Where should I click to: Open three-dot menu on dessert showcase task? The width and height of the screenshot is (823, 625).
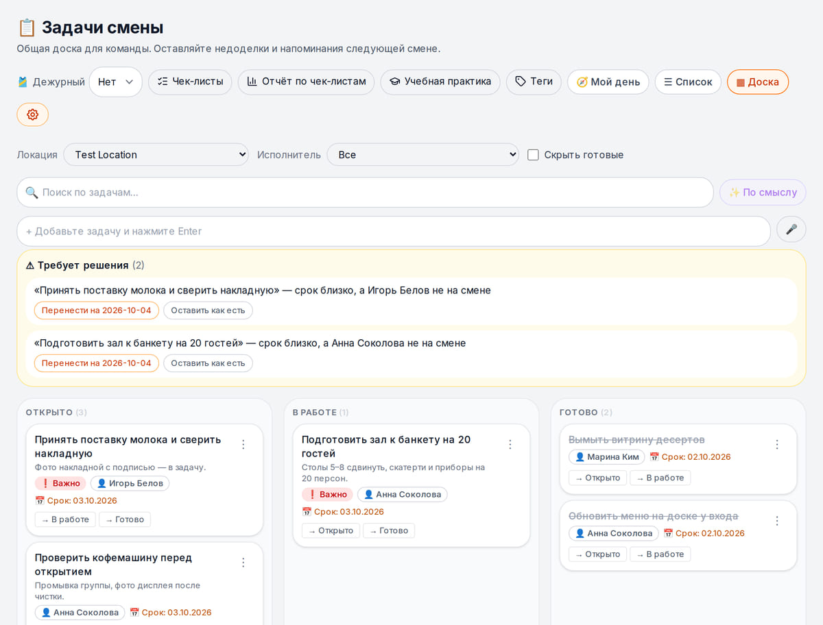click(776, 444)
